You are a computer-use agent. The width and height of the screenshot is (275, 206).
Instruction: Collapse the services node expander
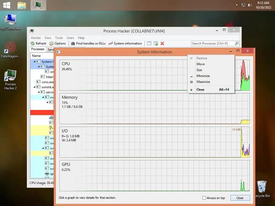tap(39, 92)
